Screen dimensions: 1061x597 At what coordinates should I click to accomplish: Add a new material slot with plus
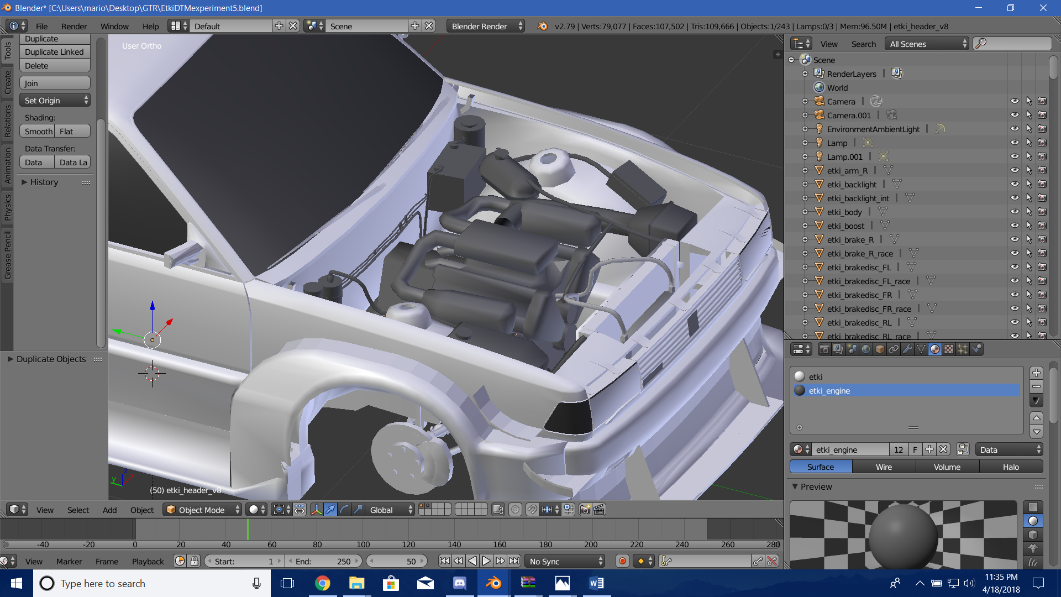tap(1037, 373)
